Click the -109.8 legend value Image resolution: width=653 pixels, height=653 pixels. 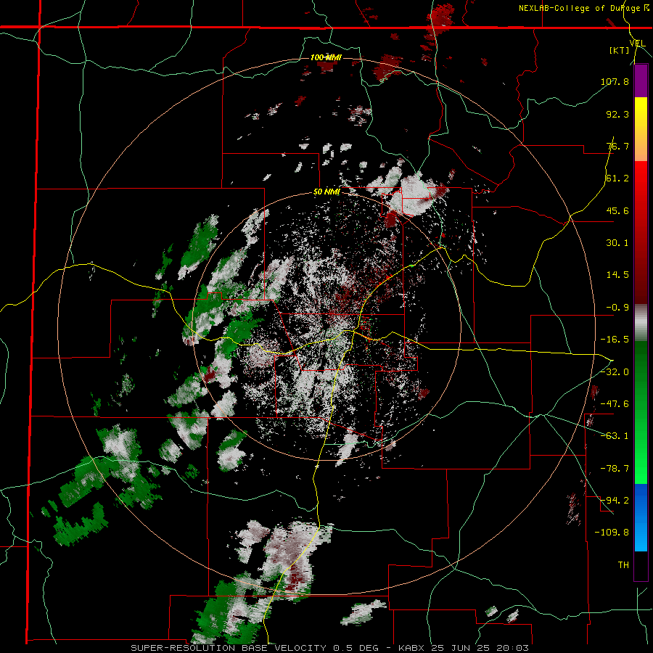pyautogui.click(x=612, y=533)
